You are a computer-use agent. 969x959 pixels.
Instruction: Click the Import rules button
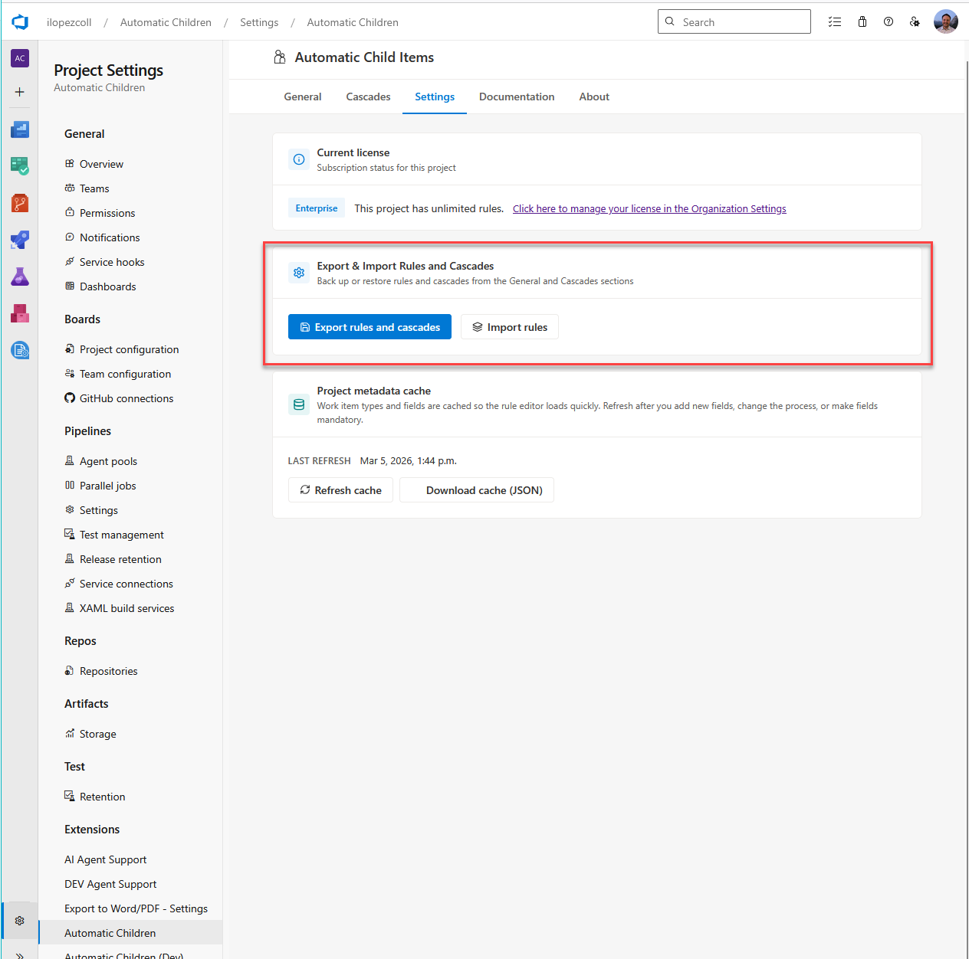[509, 327]
